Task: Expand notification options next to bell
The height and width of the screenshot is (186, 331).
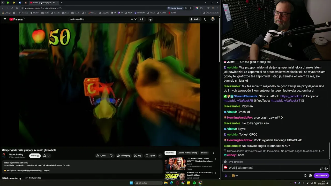Action: tap(48, 156)
